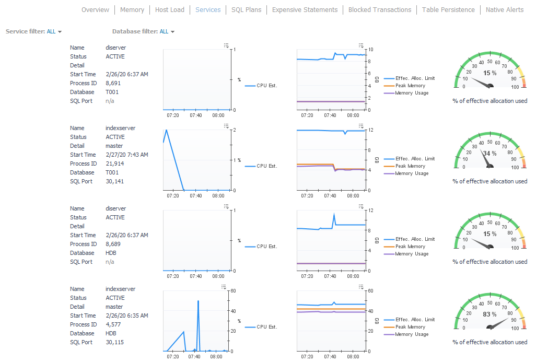Toggle Memory Usage legend in HDB indexserver memory chart
The width and height of the screenshot is (548, 362).
tap(411, 334)
